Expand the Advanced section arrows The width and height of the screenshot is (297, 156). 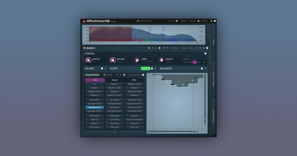[205, 68]
